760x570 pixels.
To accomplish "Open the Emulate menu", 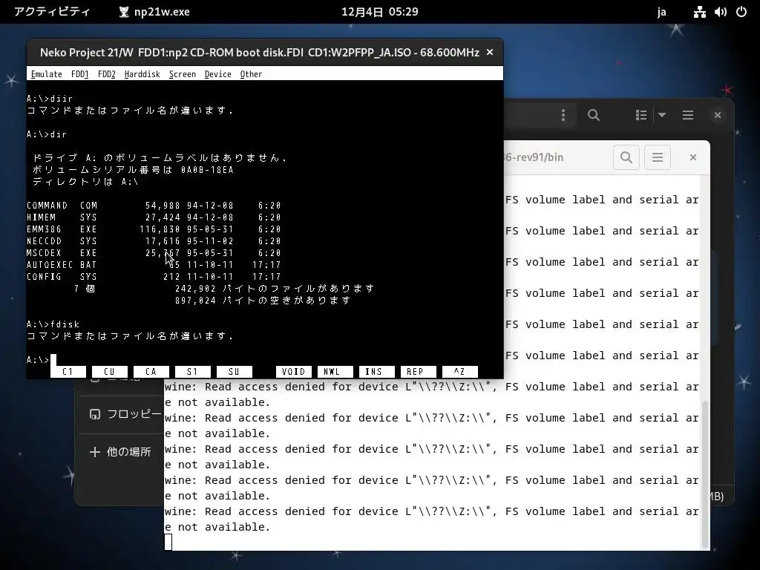I will (x=47, y=74).
